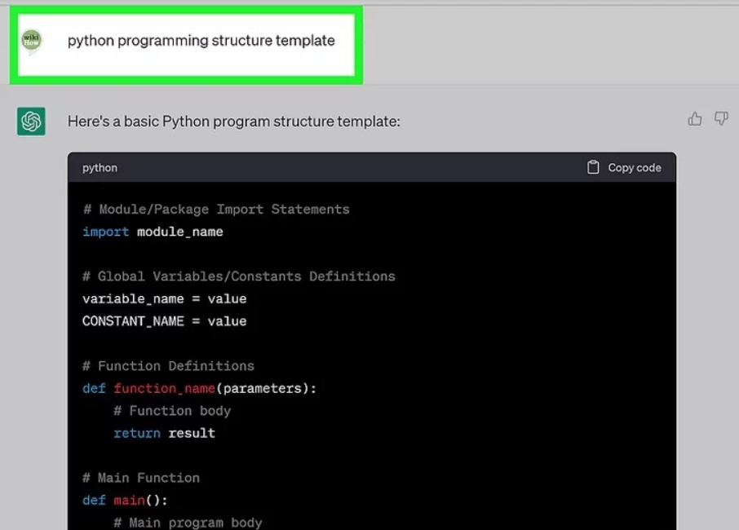Click the "return result" code line

click(164, 433)
